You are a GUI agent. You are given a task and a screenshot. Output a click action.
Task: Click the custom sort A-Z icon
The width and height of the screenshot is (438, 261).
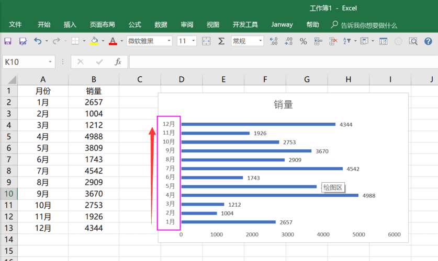383,41
